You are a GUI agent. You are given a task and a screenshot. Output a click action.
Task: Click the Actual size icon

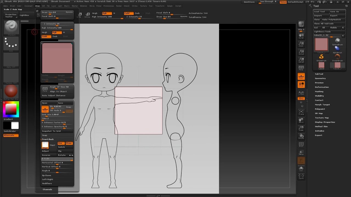(301, 52)
